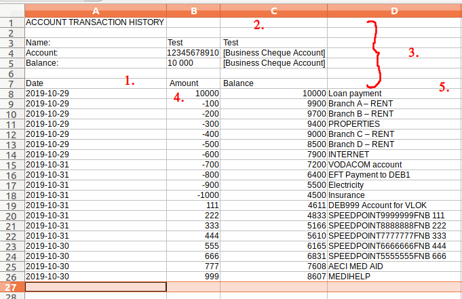This screenshot has width=462, height=299.
Task: Select the column B header
Action: 193,10
